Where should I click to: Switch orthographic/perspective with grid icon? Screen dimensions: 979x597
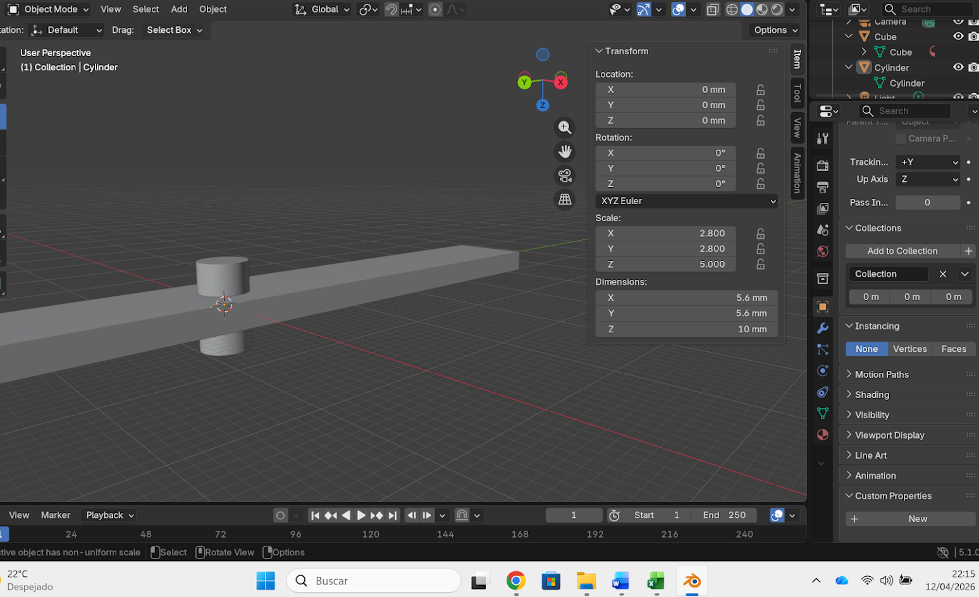pyautogui.click(x=564, y=200)
